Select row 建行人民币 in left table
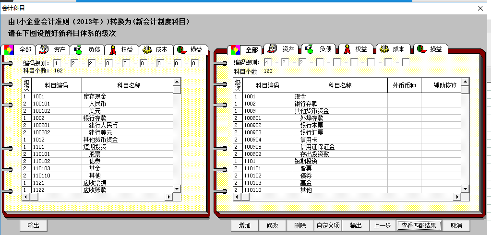This screenshot has height=235, width=491. pos(97,125)
